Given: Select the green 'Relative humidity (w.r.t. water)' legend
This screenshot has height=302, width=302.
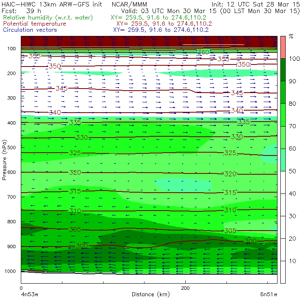Looking at the screenshot, I should [x=48, y=18].
